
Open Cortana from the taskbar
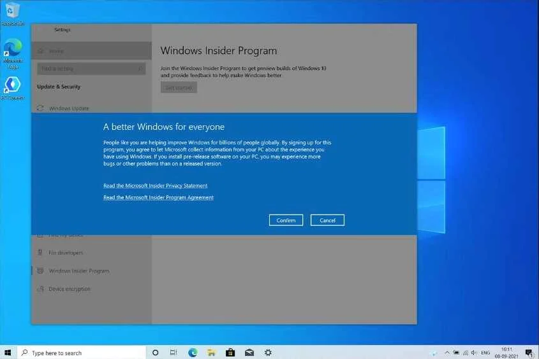coord(156,353)
